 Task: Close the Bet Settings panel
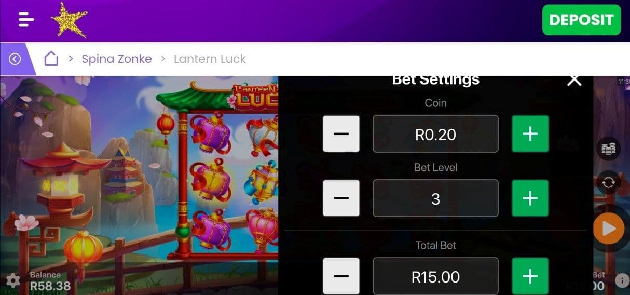574,80
